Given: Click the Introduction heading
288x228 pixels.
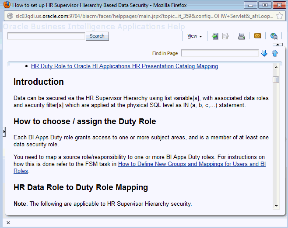Looking at the screenshot, I should pyautogui.click(x=39, y=82).
